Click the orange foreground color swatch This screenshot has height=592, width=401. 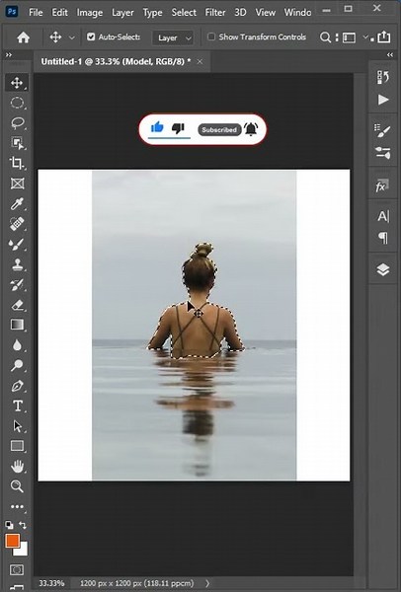point(12,540)
